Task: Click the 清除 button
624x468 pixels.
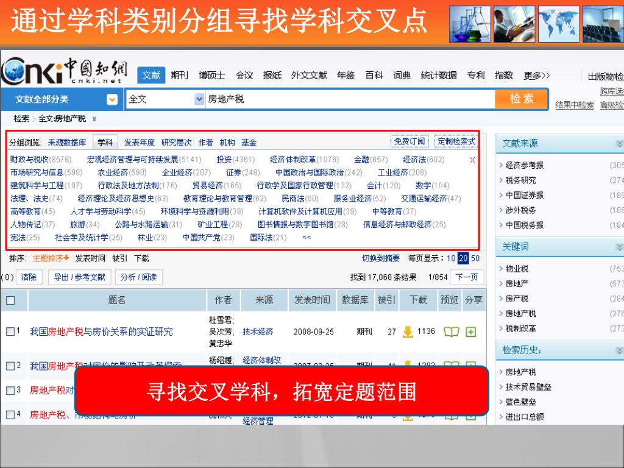Action: click(29, 277)
